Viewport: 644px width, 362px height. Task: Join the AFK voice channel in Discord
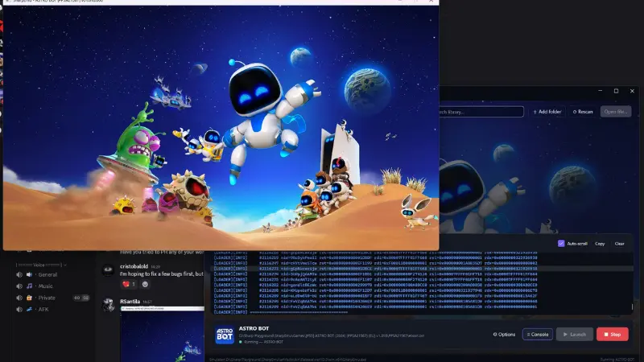point(43,309)
